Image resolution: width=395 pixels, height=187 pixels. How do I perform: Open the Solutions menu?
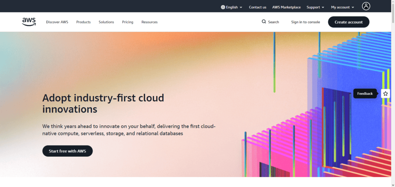pos(106,22)
